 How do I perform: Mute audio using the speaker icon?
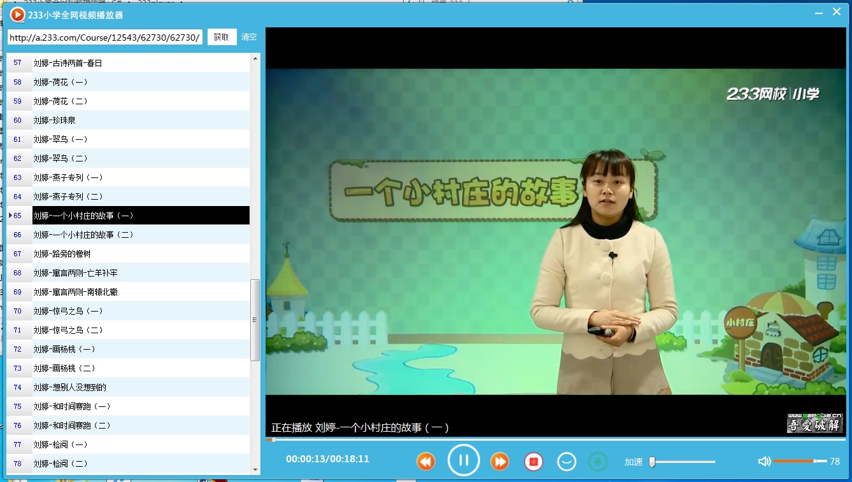pyautogui.click(x=764, y=461)
